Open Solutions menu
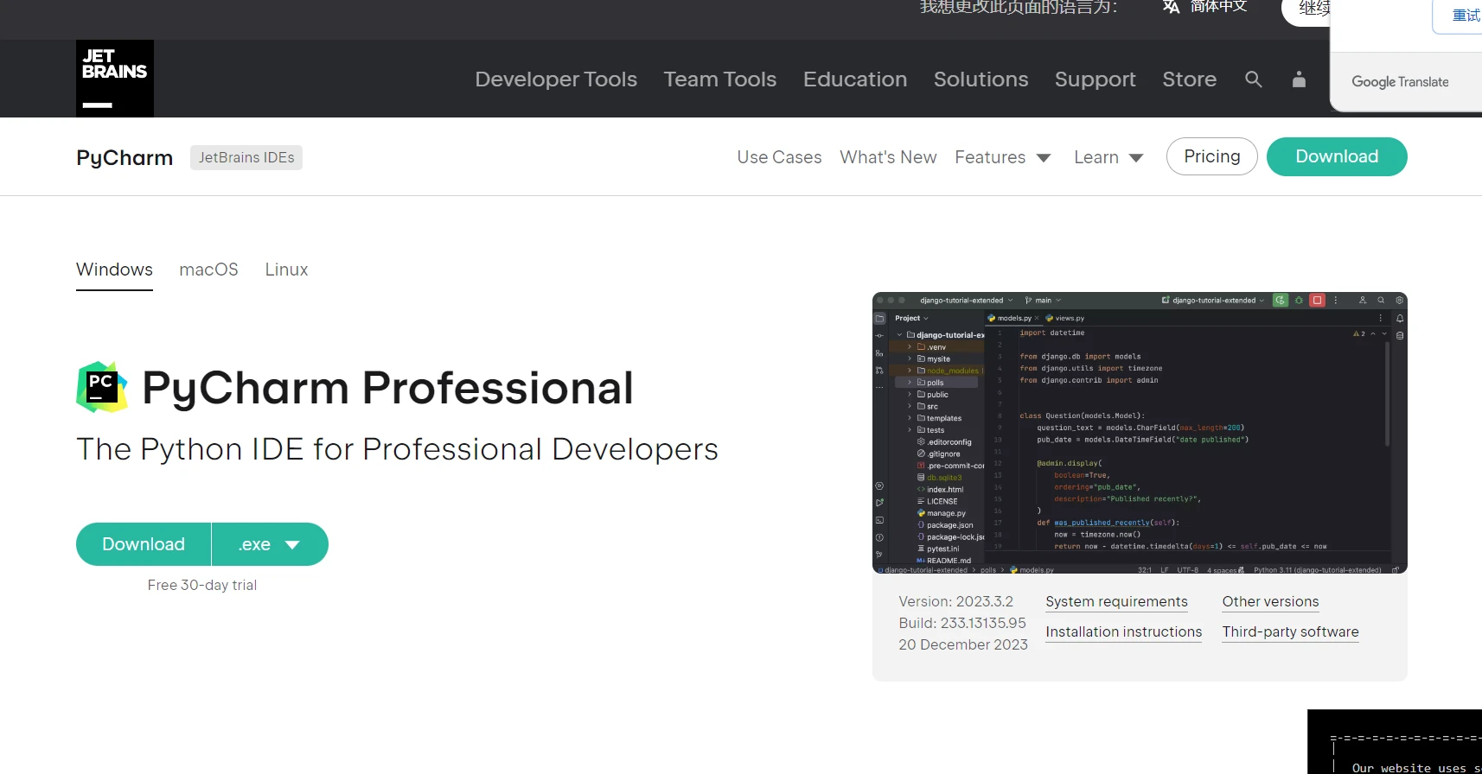Viewport: 1482px width, 774px height. click(x=981, y=79)
